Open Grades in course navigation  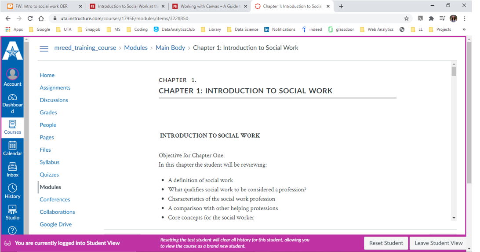click(48, 113)
